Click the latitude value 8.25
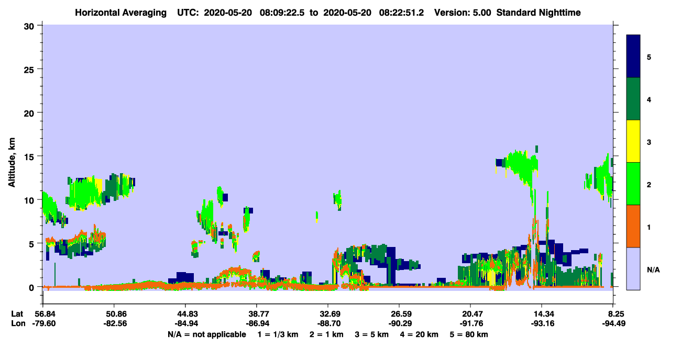Viewport: 681px width, 349px height. point(616,314)
